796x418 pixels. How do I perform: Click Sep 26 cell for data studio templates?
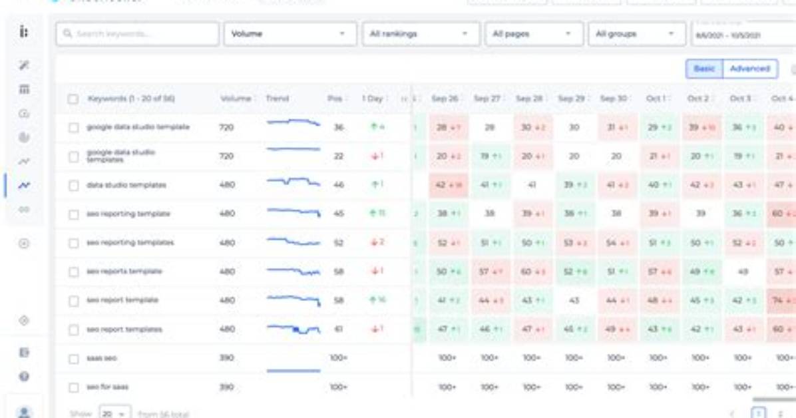449,185
